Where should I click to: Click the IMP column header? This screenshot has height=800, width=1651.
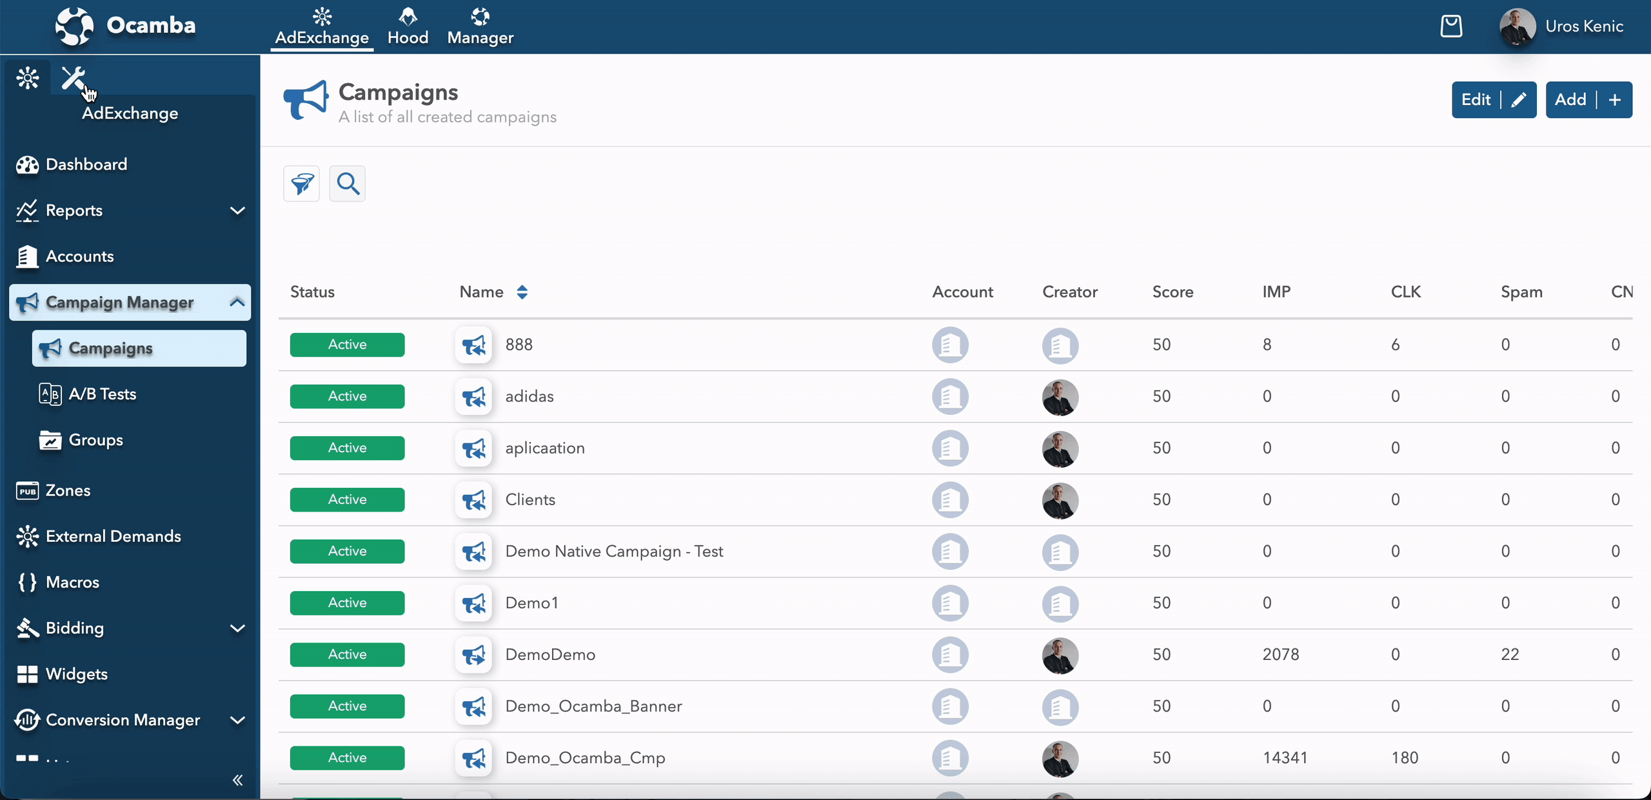coord(1276,292)
